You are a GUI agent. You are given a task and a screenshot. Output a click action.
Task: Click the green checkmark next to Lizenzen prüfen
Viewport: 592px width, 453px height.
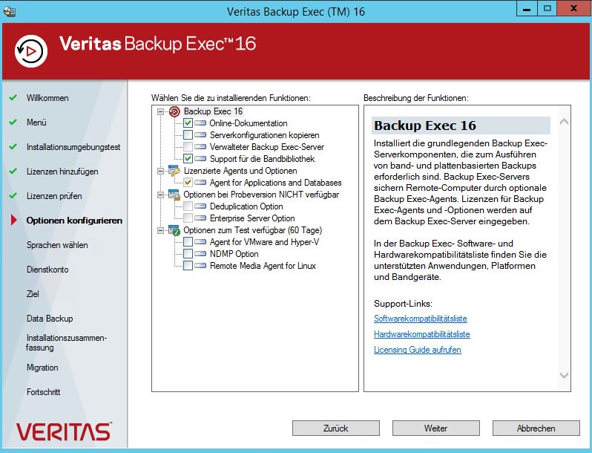13,196
